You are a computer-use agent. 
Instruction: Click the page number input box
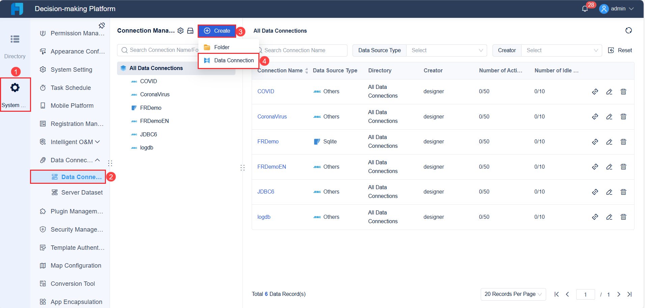585,295
